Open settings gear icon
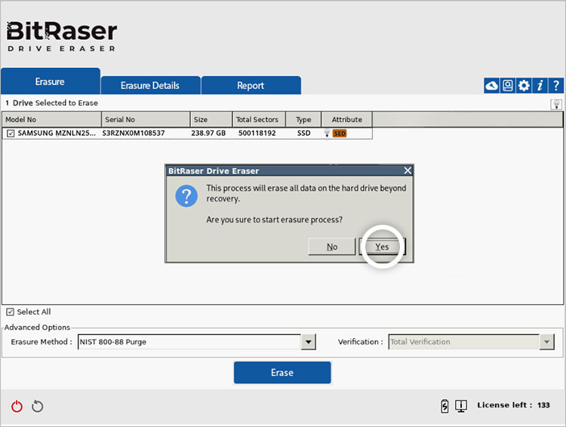This screenshot has height=427, width=566. point(524,86)
